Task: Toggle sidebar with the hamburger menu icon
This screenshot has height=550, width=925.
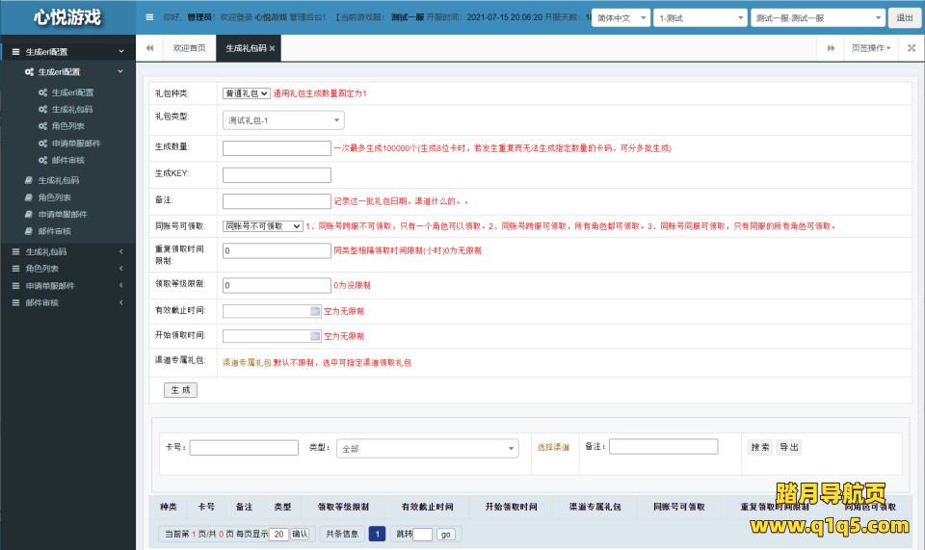Action: [x=148, y=17]
